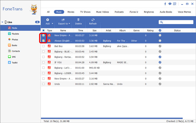The width and height of the screenshot is (196, 123).
Task: Click the iTunes icon for Bigbang - LOSER row
Action: (160, 73)
